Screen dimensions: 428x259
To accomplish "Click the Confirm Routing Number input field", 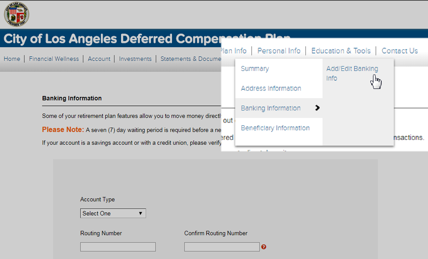I will tap(222, 247).
